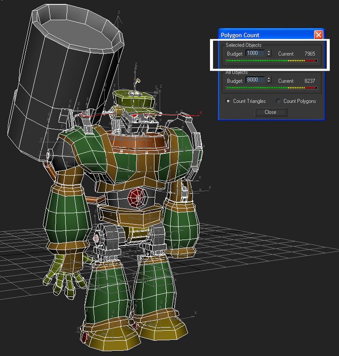Screen dimensions: 339x356
Task: Click the All Objects current count 8237
Action: [310, 81]
